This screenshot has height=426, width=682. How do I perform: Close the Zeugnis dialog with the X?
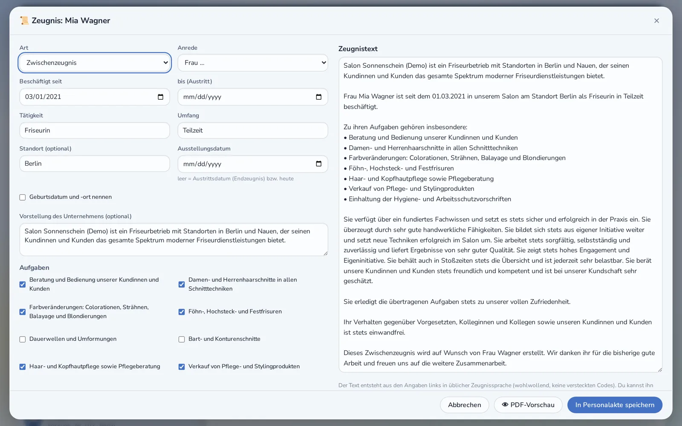click(x=656, y=20)
